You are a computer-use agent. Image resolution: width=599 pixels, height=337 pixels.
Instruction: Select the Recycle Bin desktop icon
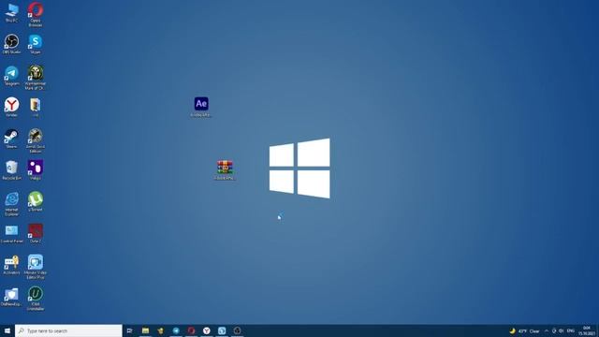11,170
